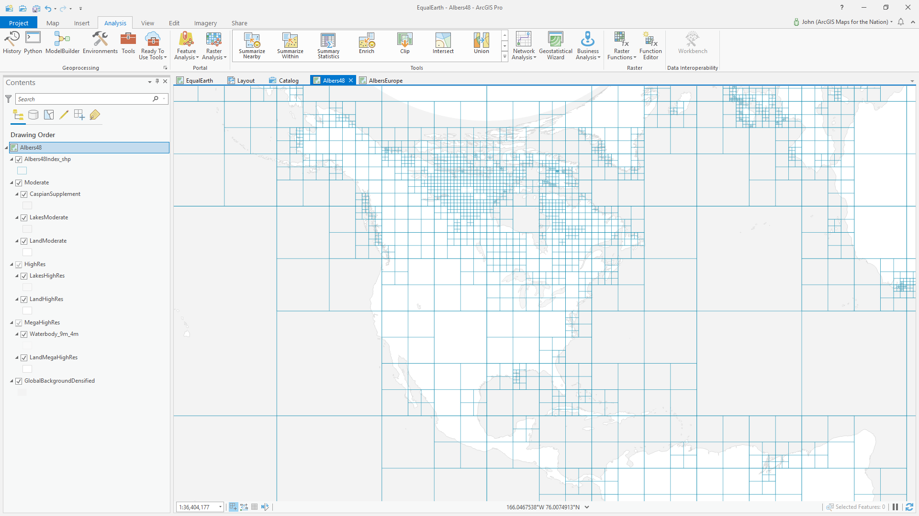Image resolution: width=919 pixels, height=516 pixels.
Task: List layers by editing
Action: click(x=64, y=115)
